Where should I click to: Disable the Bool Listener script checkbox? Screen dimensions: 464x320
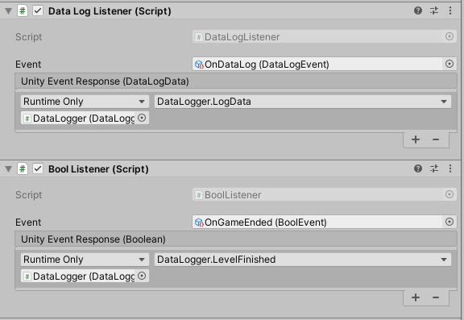[x=38, y=168]
